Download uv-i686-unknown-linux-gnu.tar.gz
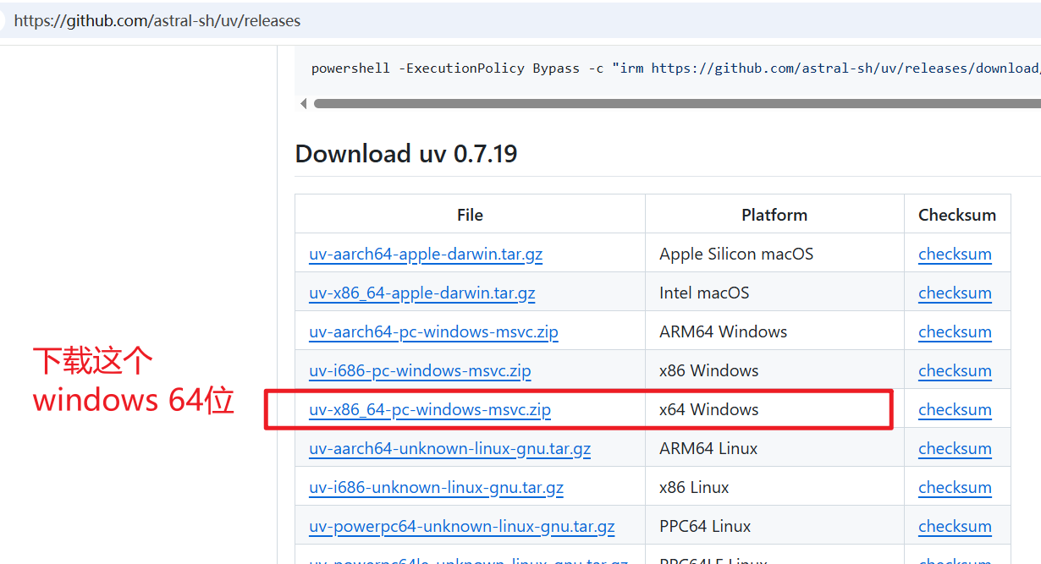1041x564 pixels. click(436, 488)
